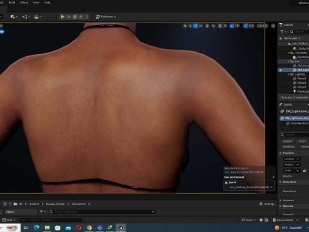
Task: Open the Derived Data dropdown in the status bar
Action: coord(285,220)
